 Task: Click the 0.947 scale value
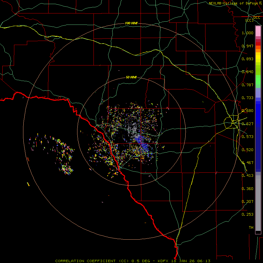[x=248, y=46]
